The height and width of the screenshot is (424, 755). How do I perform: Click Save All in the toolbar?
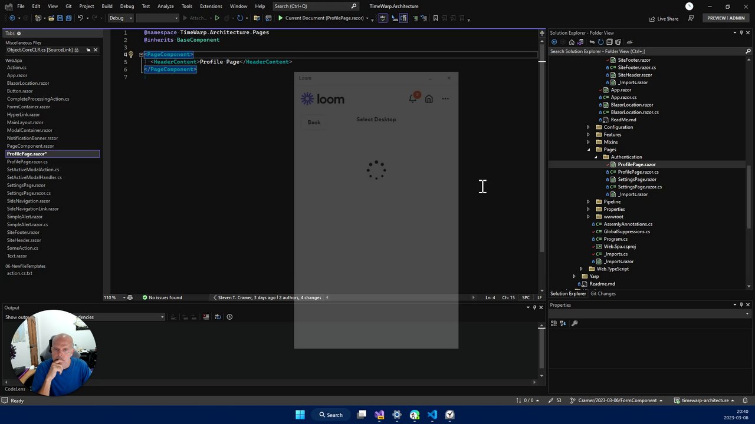click(x=68, y=18)
